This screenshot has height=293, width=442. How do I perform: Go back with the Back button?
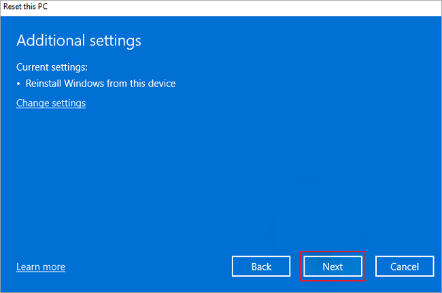pyautogui.click(x=261, y=266)
